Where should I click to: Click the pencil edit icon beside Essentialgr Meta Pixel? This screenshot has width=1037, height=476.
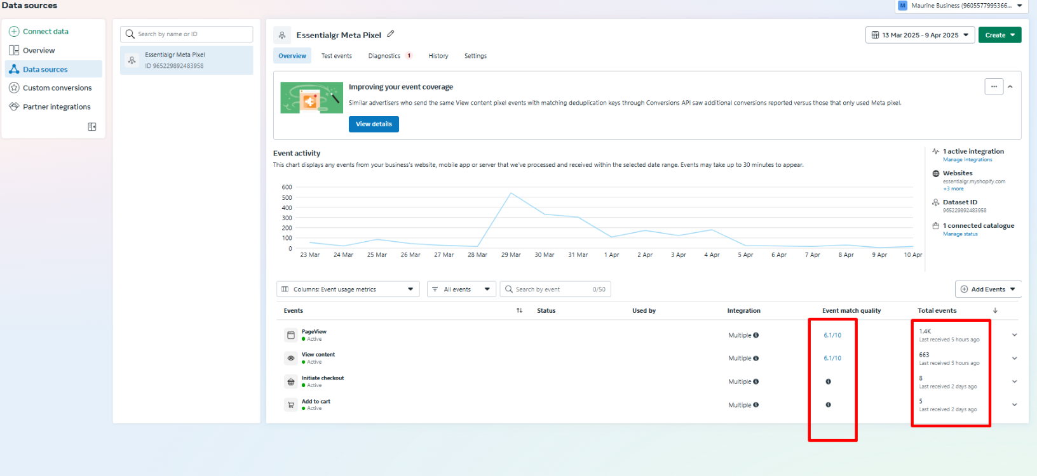point(391,34)
